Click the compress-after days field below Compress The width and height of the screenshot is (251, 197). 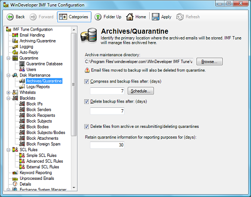point(107,91)
